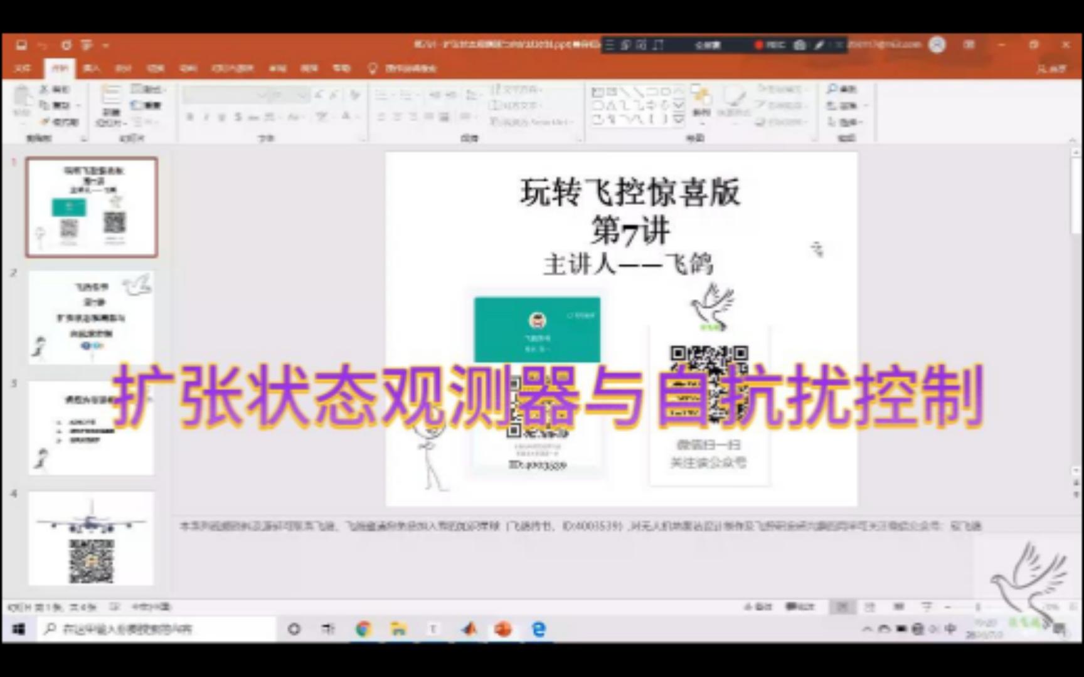The width and height of the screenshot is (1084, 677).
Task: Toggle Bold formatting
Action: (189, 117)
